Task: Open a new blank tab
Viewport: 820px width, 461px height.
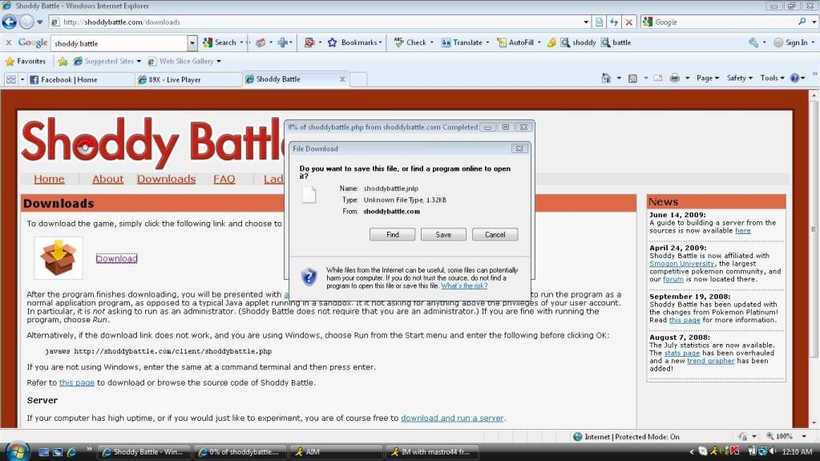Action: 358,79
